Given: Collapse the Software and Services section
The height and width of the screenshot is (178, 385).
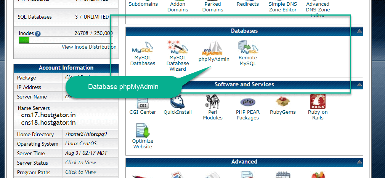Looking at the screenshot, I should [359, 85].
